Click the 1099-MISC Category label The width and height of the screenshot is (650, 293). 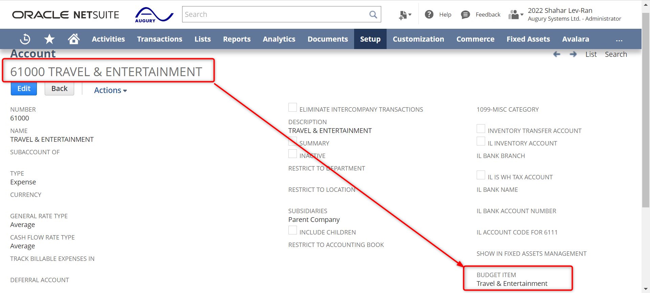click(507, 110)
